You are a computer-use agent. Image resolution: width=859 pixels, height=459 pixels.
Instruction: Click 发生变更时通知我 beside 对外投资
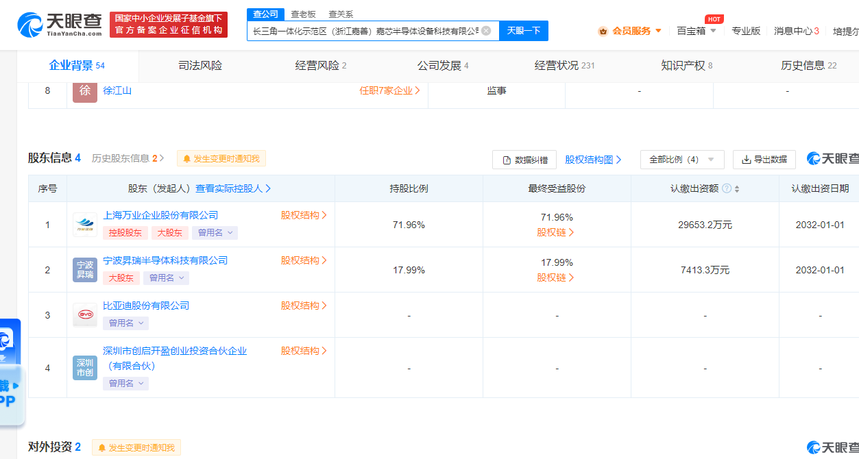coord(136,448)
